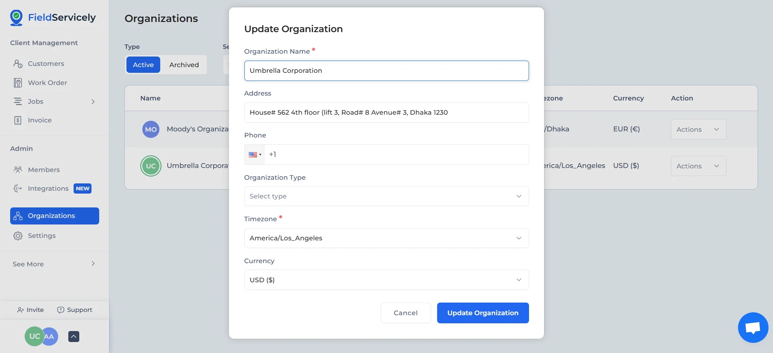Click the Address input field

coord(386,113)
